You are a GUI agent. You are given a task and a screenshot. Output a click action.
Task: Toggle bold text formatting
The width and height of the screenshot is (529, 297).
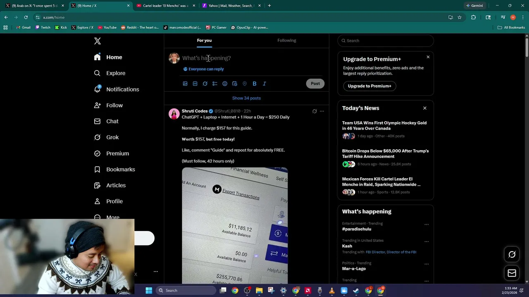(255, 84)
